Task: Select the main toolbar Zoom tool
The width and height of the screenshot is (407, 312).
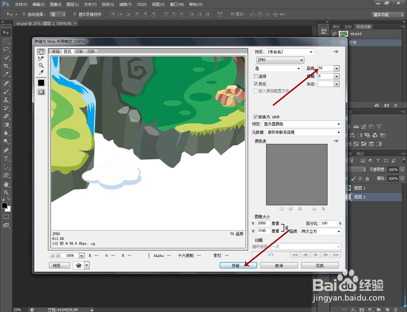Action: [x=6, y=192]
